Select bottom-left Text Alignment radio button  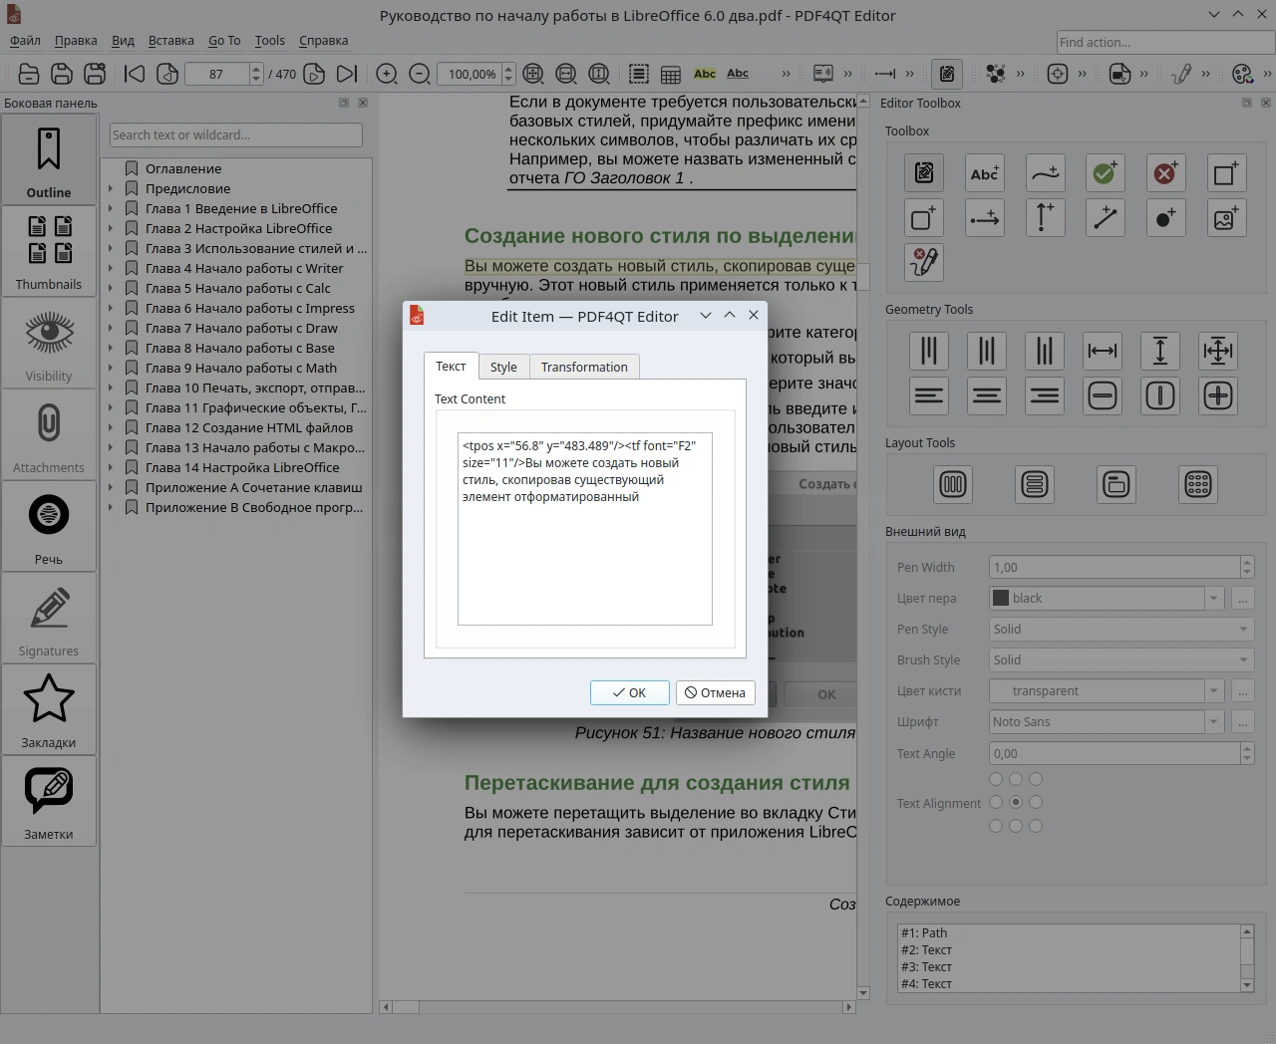[x=996, y=826]
